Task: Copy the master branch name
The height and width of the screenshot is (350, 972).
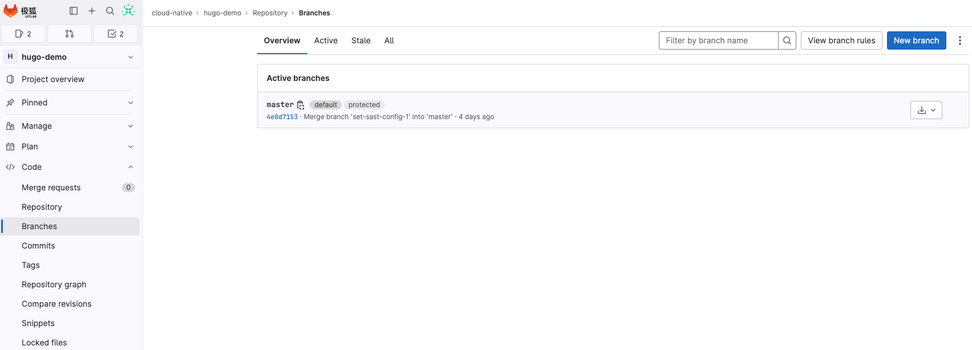Action: [301, 105]
